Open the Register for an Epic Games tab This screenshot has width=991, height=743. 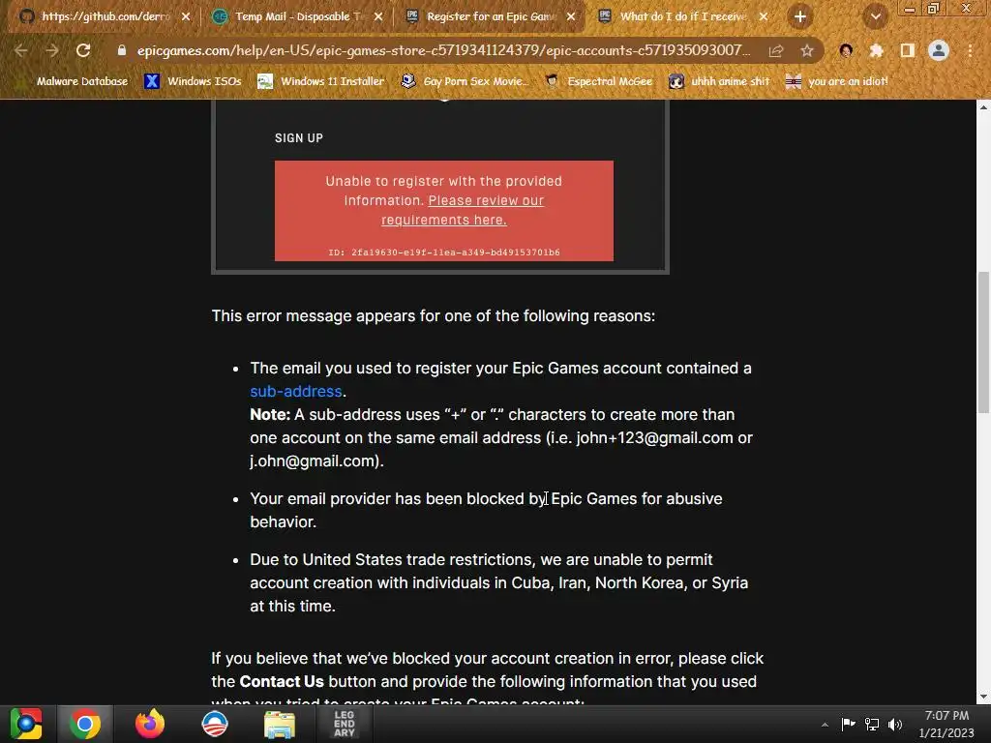(x=490, y=16)
